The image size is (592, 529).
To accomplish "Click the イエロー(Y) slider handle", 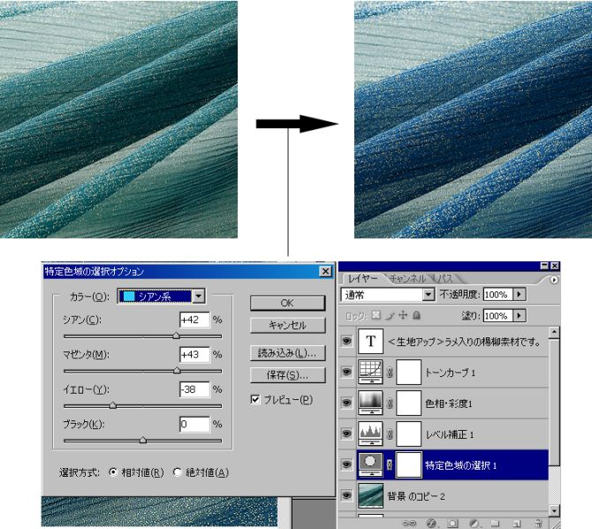I will point(112,405).
